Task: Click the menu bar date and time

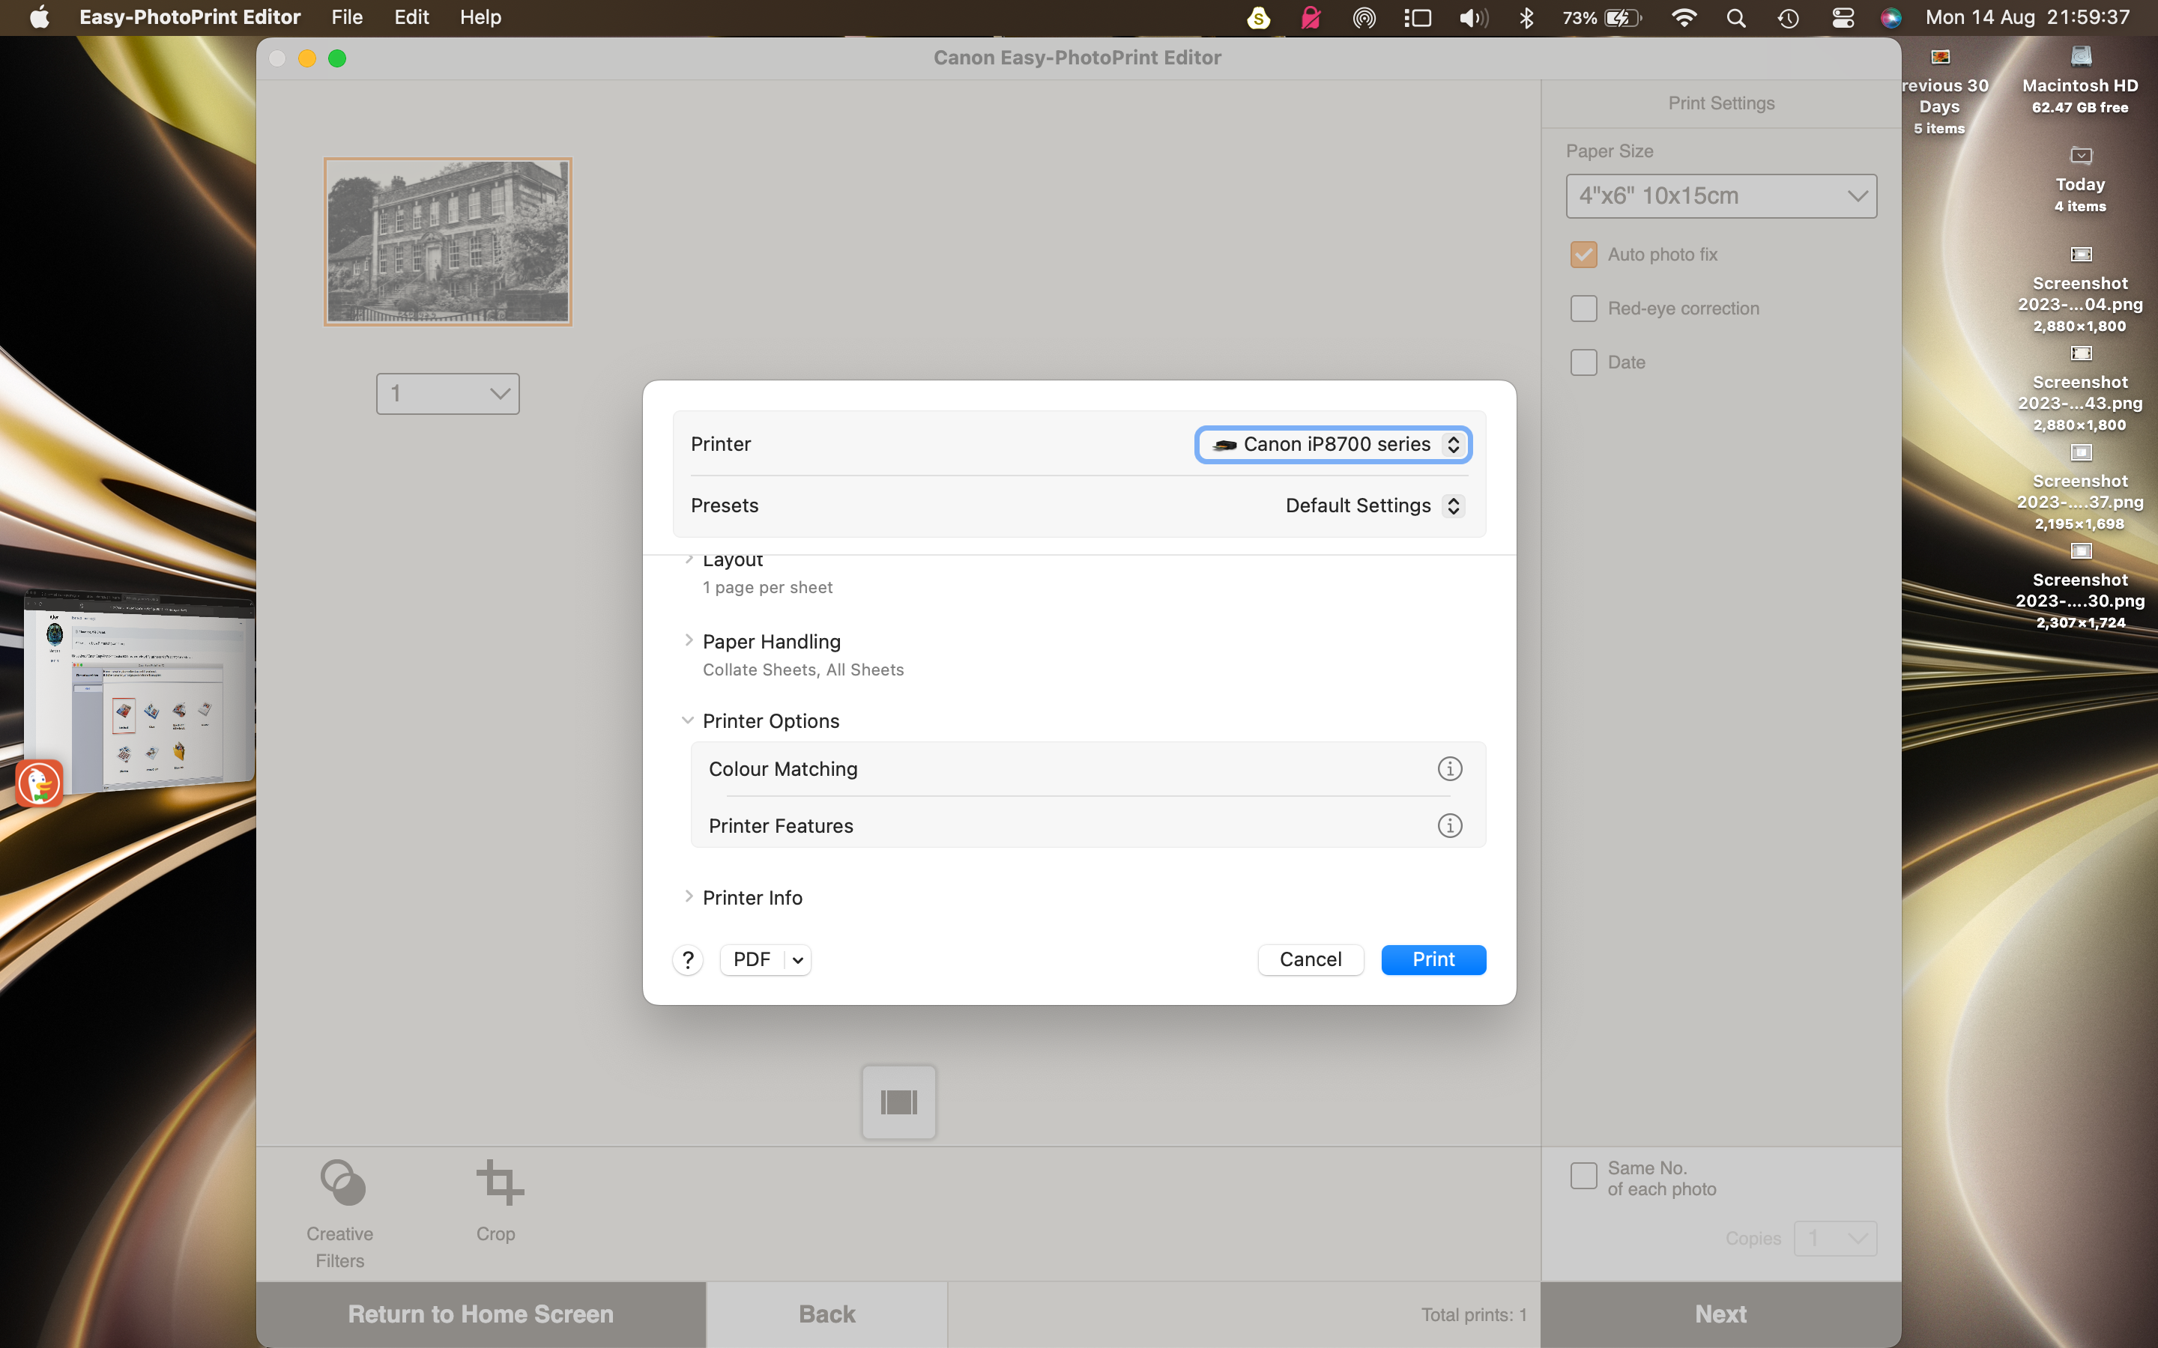Action: coord(2027,17)
